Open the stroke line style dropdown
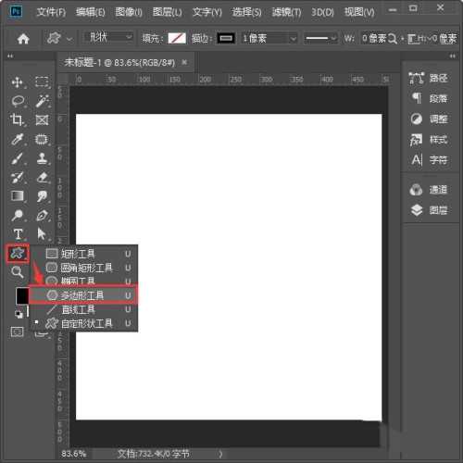This screenshot has height=463, width=463. coord(320,39)
